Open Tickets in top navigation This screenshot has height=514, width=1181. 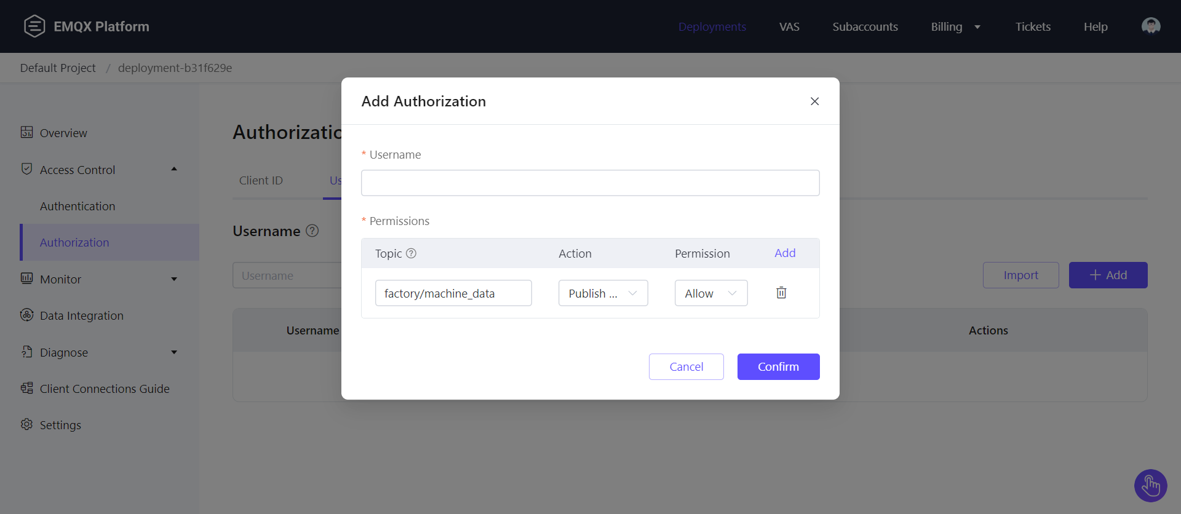coord(1033,26)
